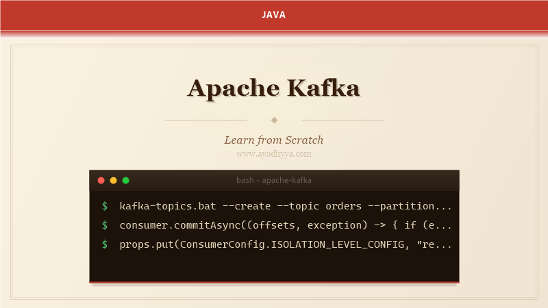548x308 pixels.
Task: Click the dollar prompt before kafka-topics.bat
Action: coord(105,206)
